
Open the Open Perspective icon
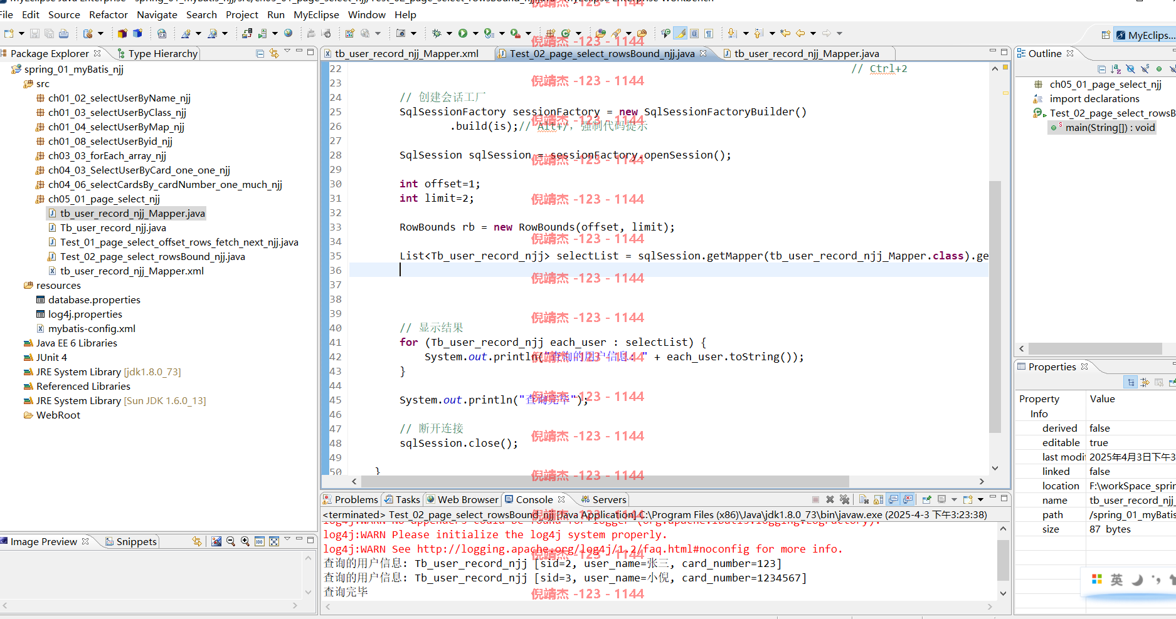1106,35
